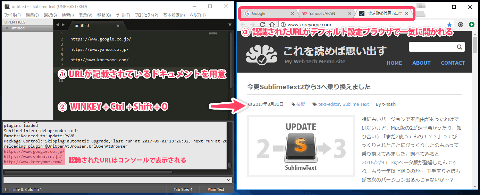Go to the next tab with the right arrow

[x=63, y=25]
